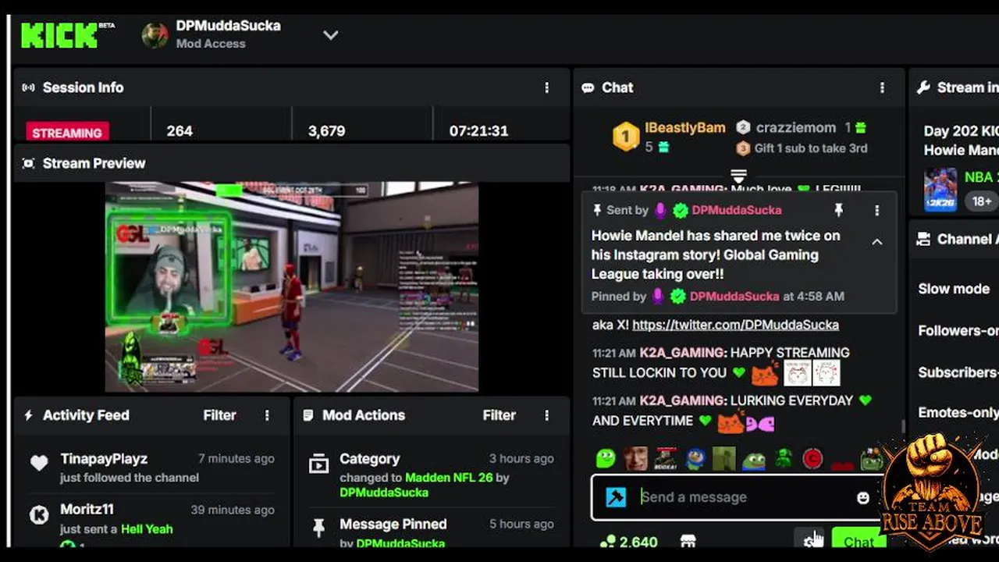This screenshot has height=562, width=999.
Task: Click the stream preview video thumbnail
Action: point(292,286)
